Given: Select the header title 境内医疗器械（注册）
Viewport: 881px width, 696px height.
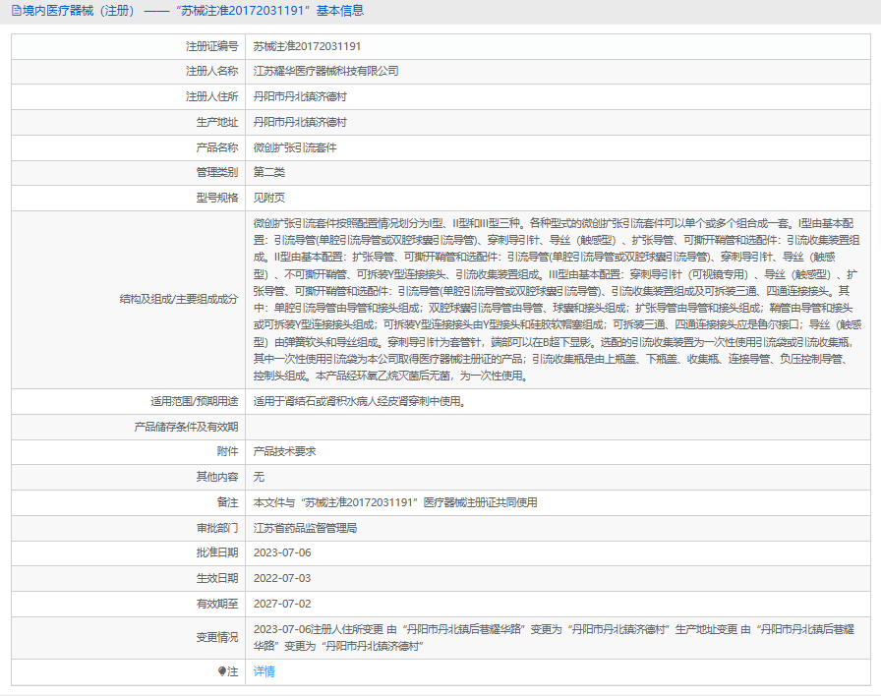Looking at the screenshot, I should (x=79, y=11).
